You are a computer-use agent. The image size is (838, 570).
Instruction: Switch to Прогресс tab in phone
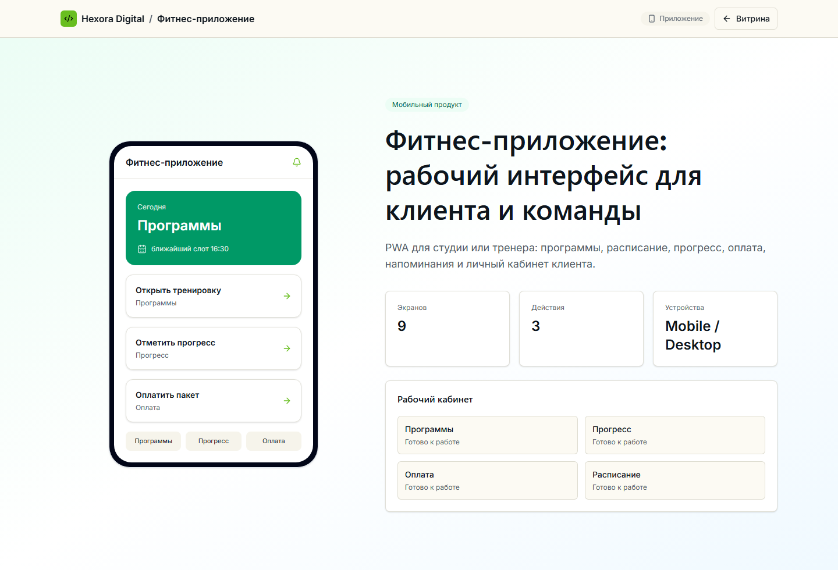point(214,441)
